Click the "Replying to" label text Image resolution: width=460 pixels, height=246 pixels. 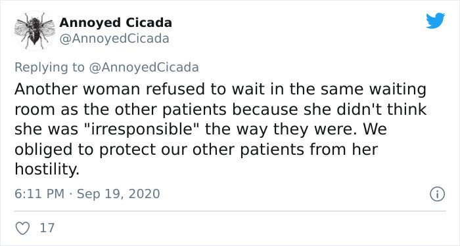coord(49,68)
